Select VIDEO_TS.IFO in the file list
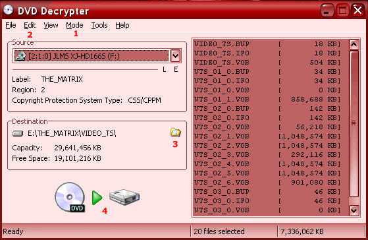The height and width of the screenshot is (240, 368). [267, 53]
